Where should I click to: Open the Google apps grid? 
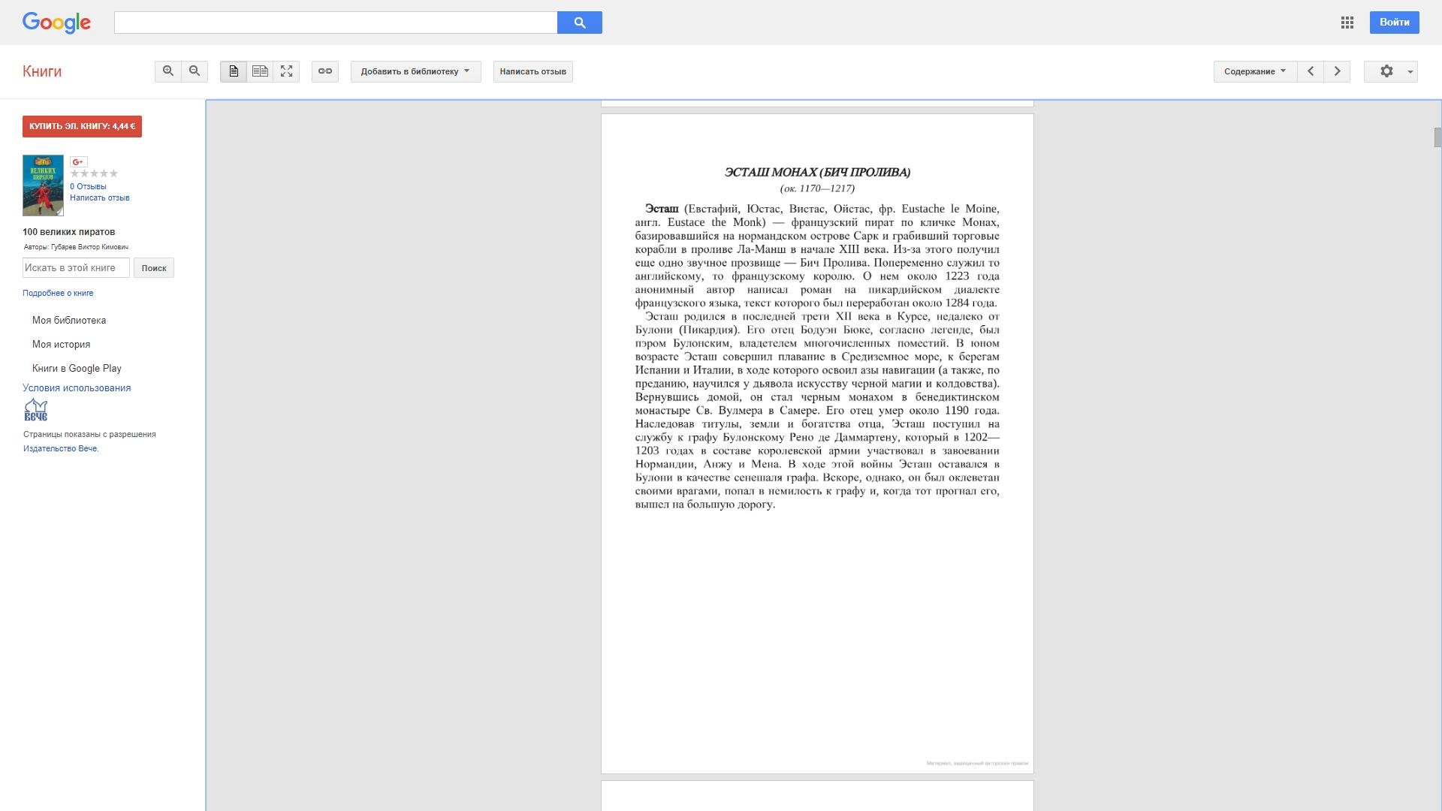coord(1347,23)
